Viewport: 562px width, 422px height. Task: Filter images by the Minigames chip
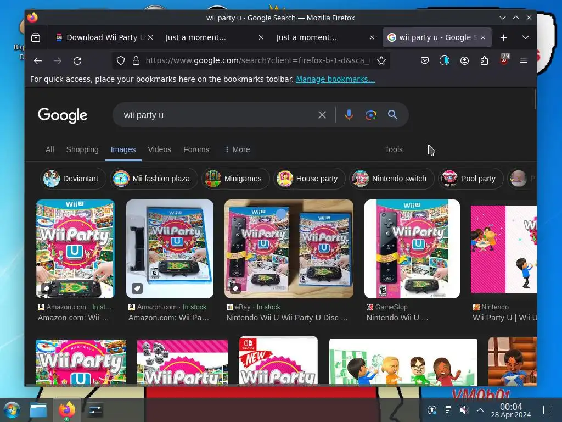[235, 179]
